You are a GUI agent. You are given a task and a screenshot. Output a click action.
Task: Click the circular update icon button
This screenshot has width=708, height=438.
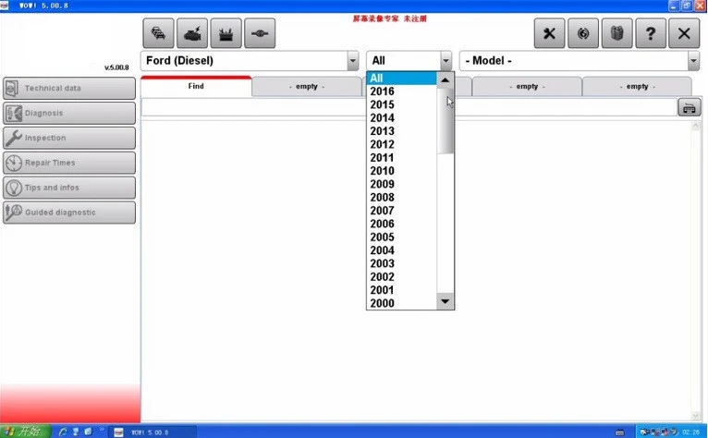pos(583,33)
